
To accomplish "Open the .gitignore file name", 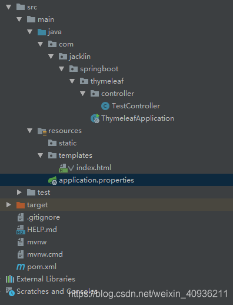I will pyautogui.click(x=44, y=217).
